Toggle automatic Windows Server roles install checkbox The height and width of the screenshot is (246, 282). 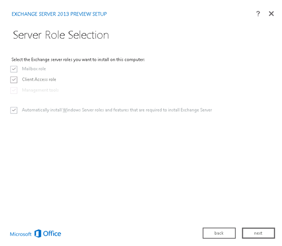14,110
